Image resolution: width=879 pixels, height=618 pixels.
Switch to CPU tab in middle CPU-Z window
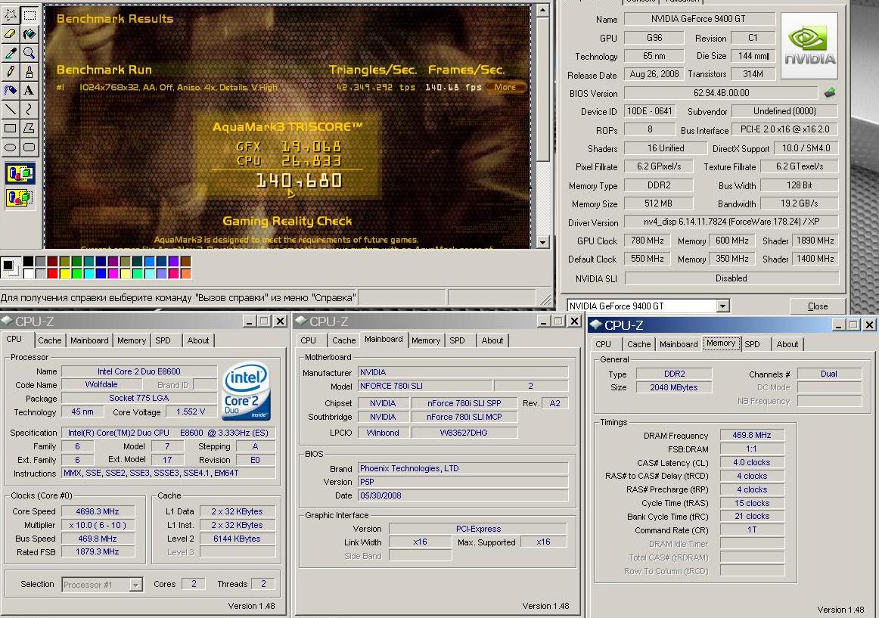[309, 340]
